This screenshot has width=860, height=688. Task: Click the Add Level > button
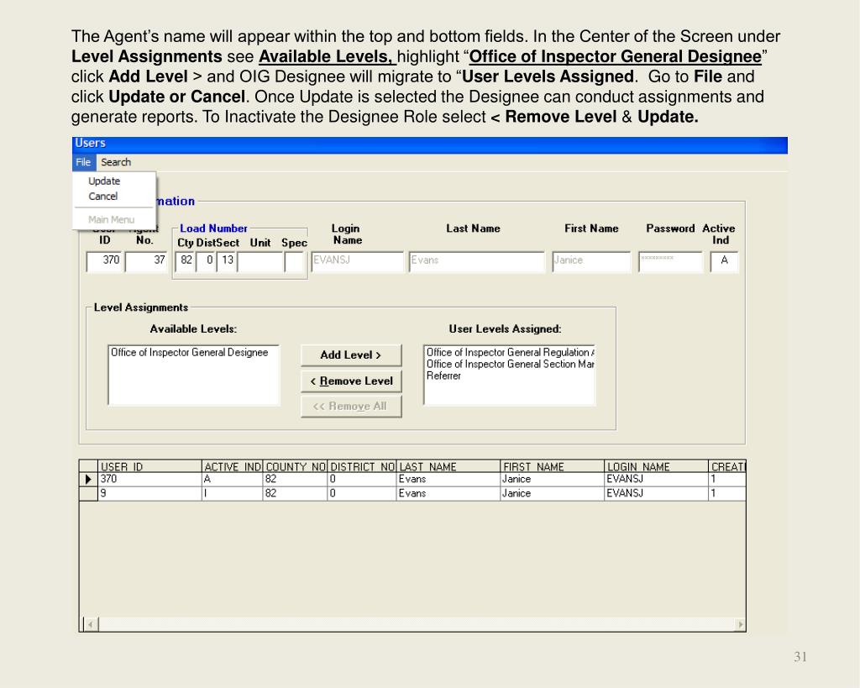point(351,355)
